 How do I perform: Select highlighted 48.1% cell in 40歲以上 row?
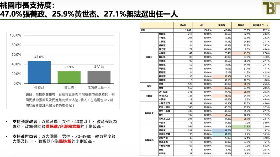(222, 96)
